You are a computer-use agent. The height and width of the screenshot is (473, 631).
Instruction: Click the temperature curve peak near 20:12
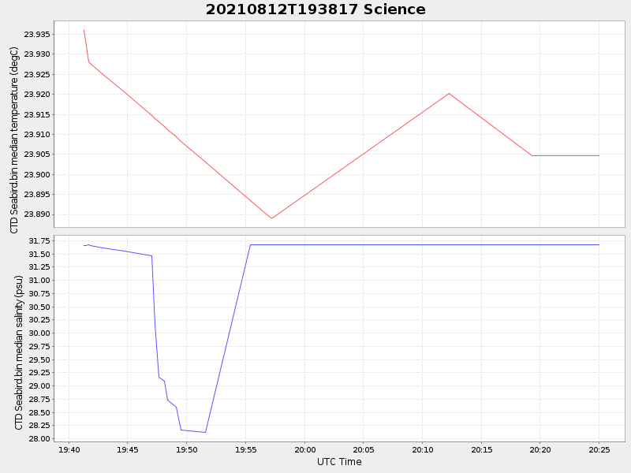(x=449, y=94)
